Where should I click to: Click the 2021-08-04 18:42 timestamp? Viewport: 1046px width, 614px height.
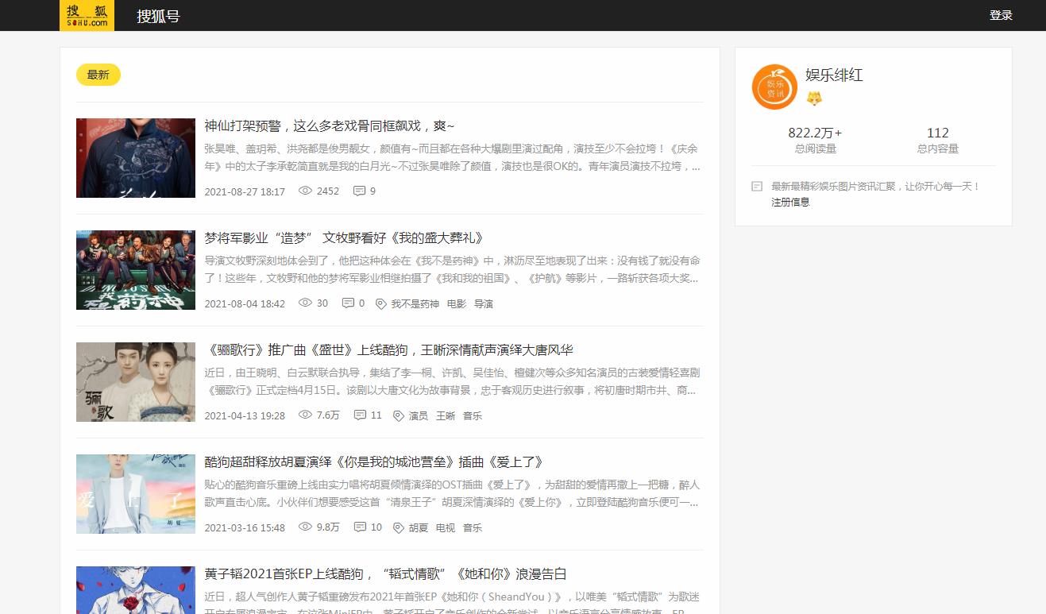(x=245, y=303)
